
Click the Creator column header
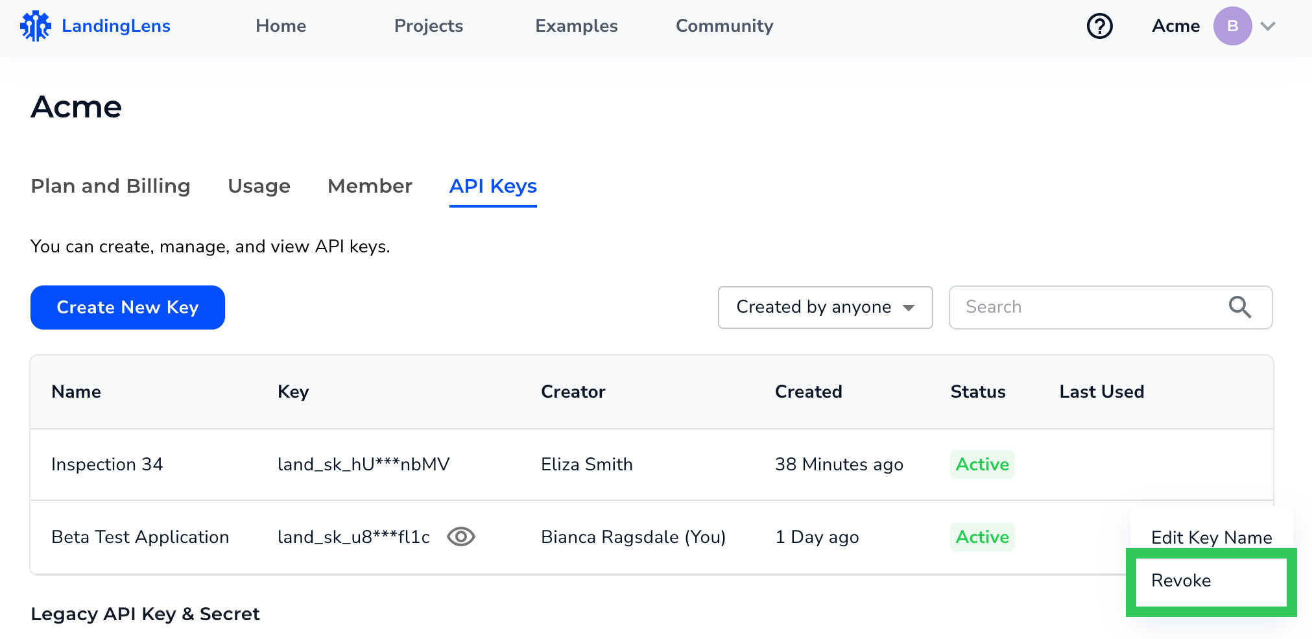click(x=573, y=392)
